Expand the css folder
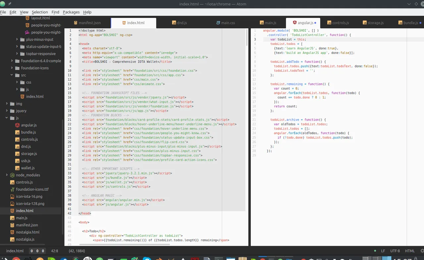Viewport: 424px width, 260px height. click(17, 82)
